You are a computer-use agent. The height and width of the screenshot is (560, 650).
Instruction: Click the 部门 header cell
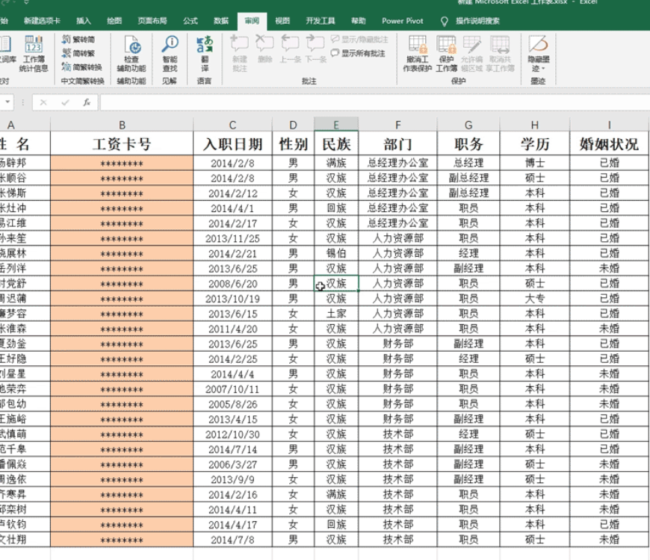point(398,143)
